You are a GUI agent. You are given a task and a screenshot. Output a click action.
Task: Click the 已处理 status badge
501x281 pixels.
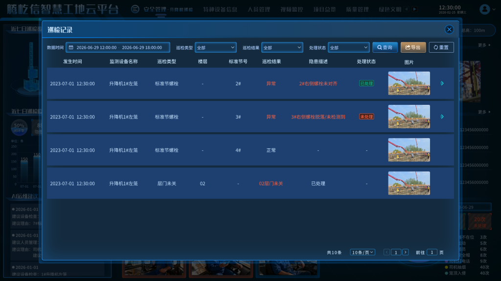coord(366,83)
